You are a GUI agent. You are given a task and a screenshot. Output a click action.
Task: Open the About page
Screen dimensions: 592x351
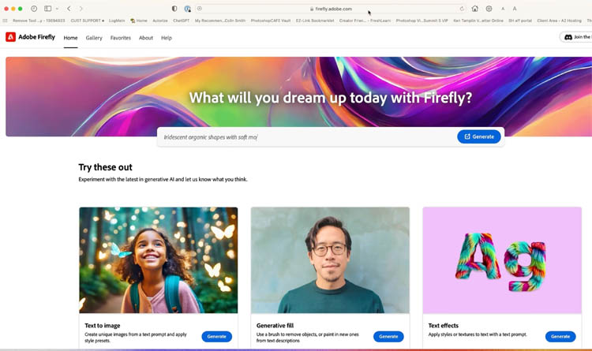pyautogui.click(x=146, y=38)
